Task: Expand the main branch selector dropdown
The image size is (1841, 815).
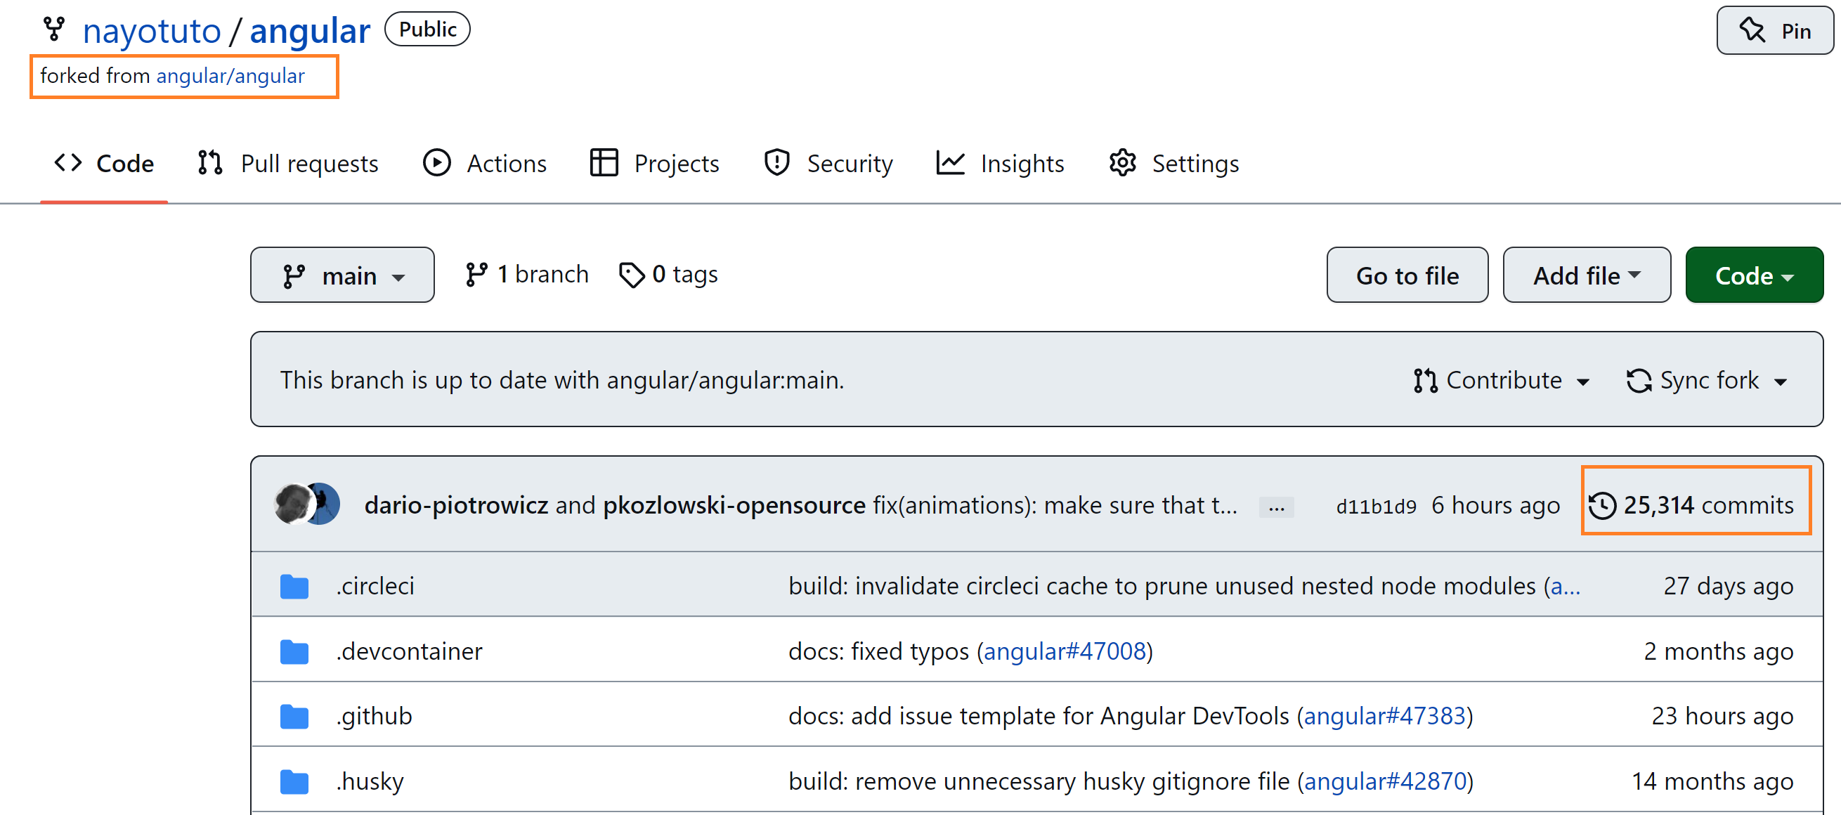Action: (x=342, y=275)
